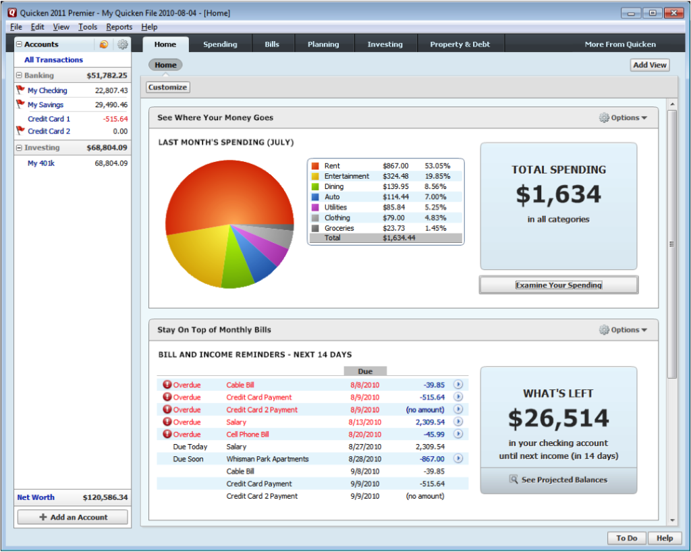Click the red flag beside My Checking
The image size is (691, 552).
(20, 90)
